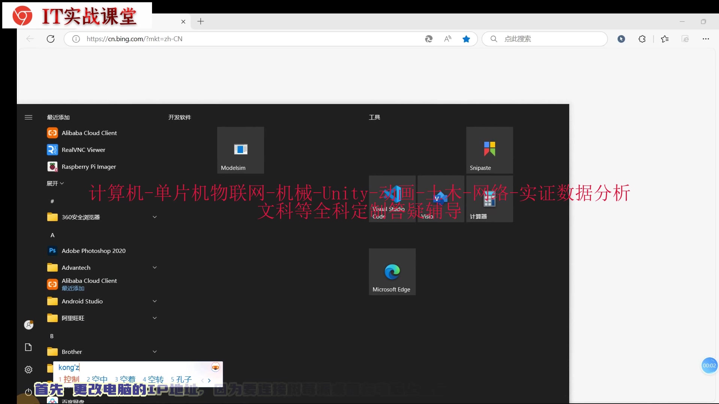The image size is (719, 404).
Task: Open the Favorites list icon
Action: coord(665,39)
